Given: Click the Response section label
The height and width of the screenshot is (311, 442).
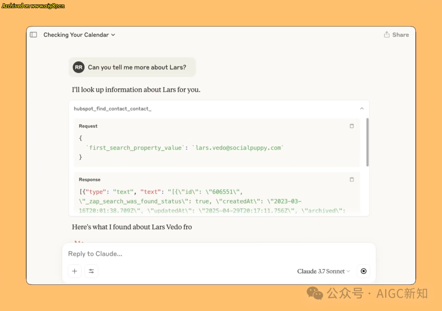Looking at the screenshot, I should tap(90, 179).
